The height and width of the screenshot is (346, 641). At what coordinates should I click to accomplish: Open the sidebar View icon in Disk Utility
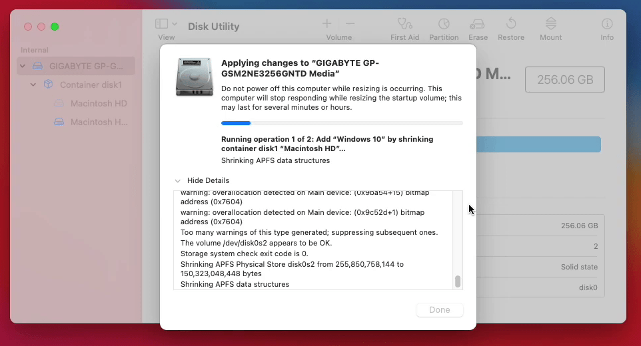click(x=161, y=24)
